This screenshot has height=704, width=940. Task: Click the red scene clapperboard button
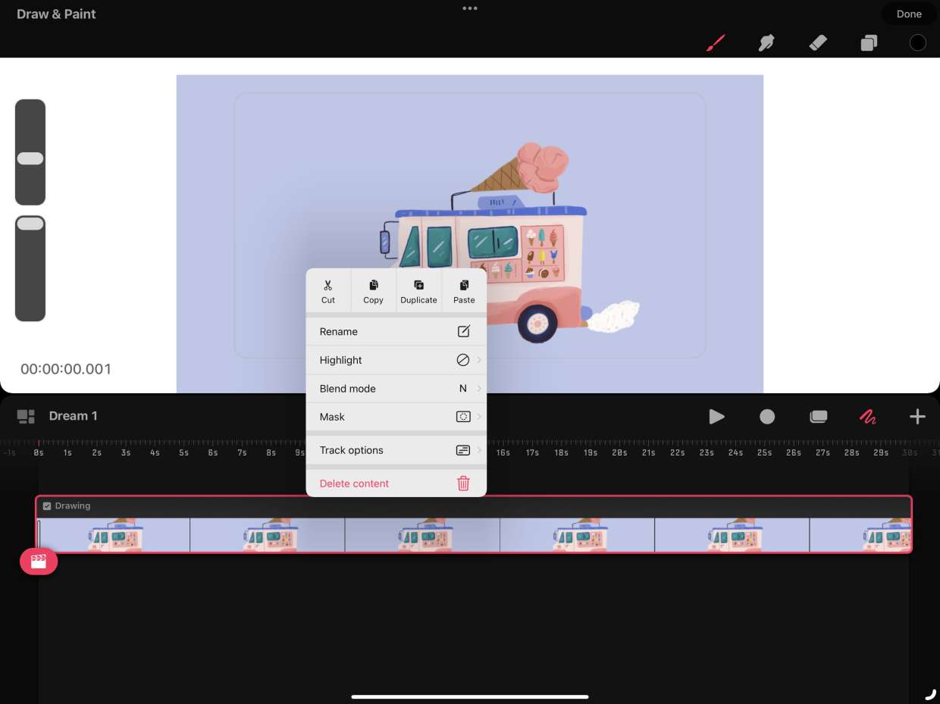point(39,562)
